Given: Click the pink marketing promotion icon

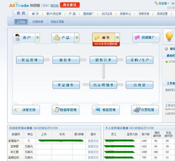Looking at the screenshot, I should tap(137, 37).
